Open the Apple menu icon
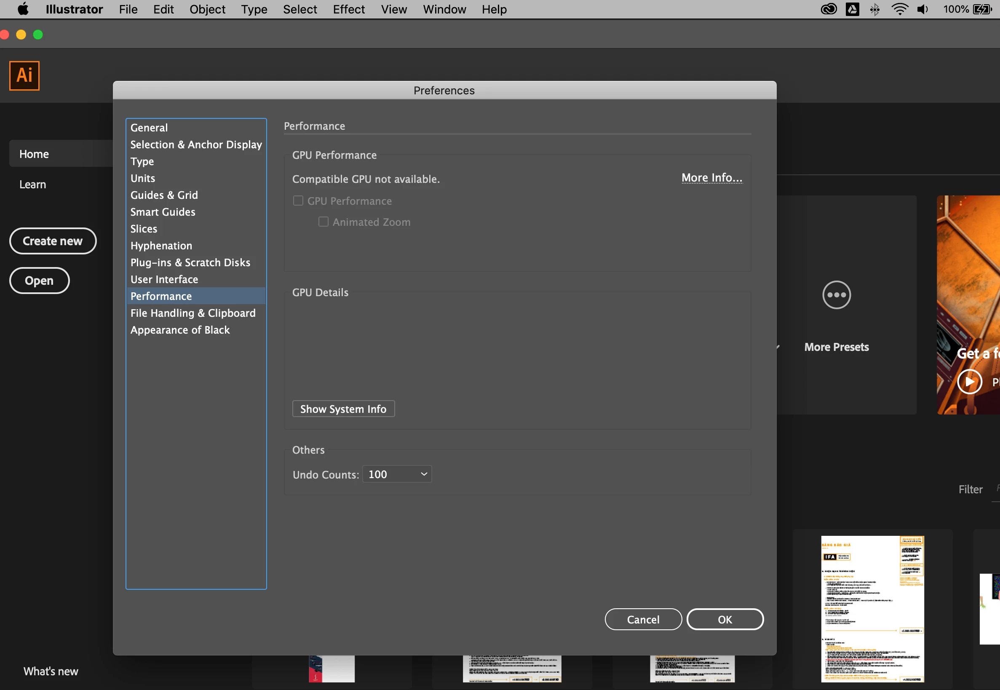Image resolution: width=1000 pixels, height=690 pixels. (x=22, y=9)
